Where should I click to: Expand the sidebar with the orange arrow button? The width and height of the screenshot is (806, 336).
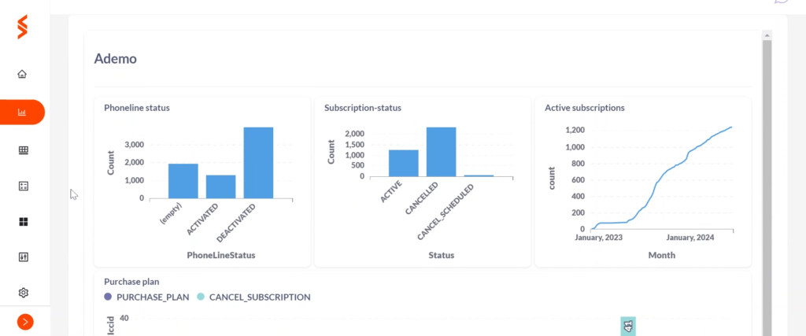(25, 322)
